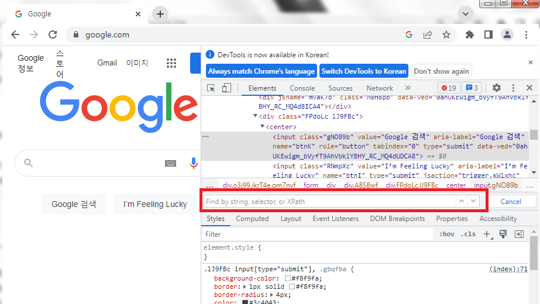Open the Chrome profile avatar
The height and width of the screenshot is (304, 540).
507,34
